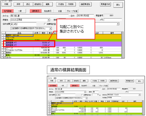Image resolution: width=146 pixels, height=116 pixels.
Task: Switch to 拾出表示 in the 通常の積算結果画面 window
Action: [x=84, y=85]
